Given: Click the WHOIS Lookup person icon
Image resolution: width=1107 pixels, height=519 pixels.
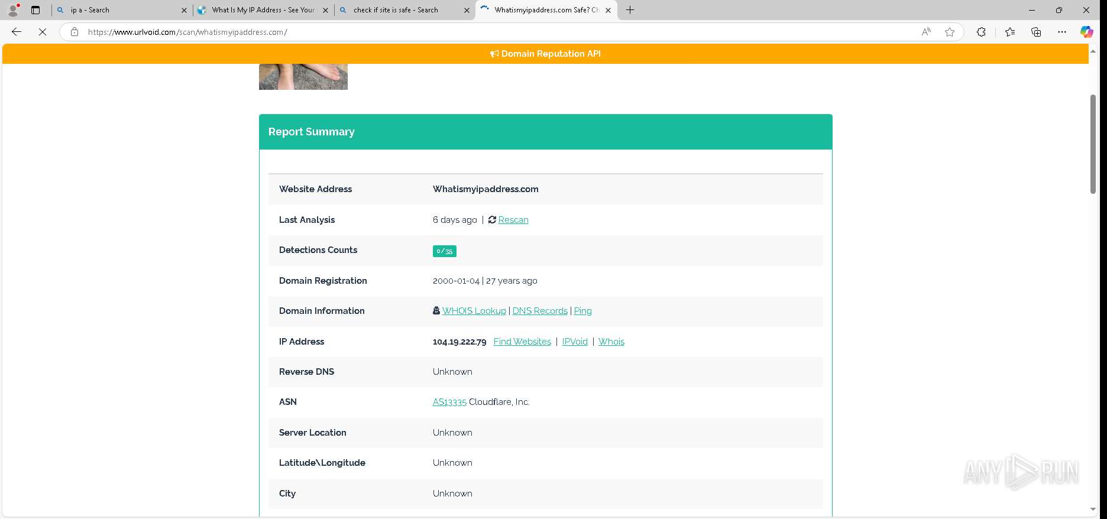Looking at the screenshot, I should (436, 310).
